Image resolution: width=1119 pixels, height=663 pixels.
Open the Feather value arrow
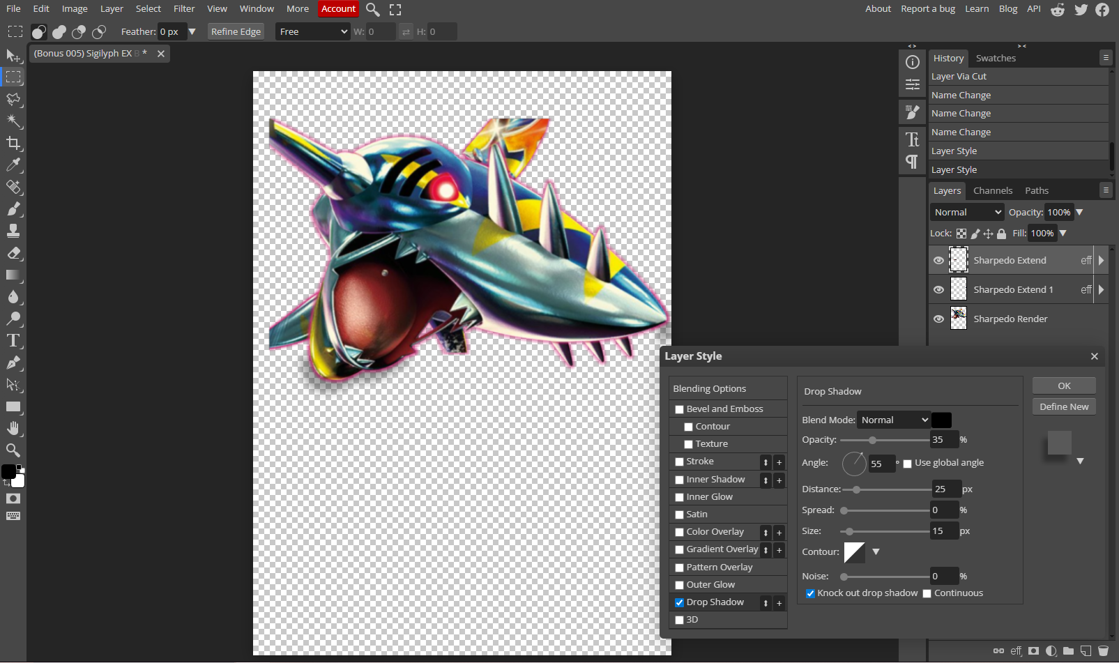[x=192, y=32]
